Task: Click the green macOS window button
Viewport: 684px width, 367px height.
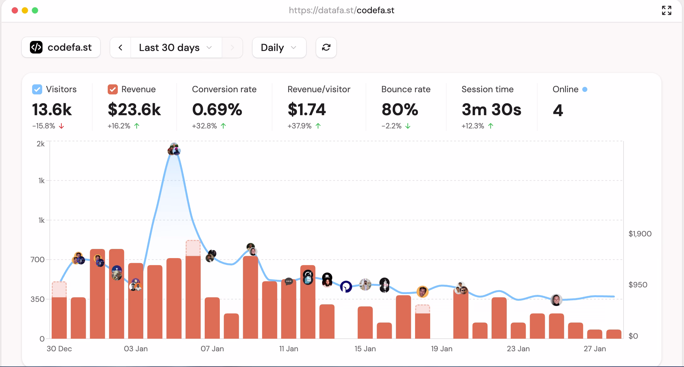Action: (x=35, y=10)
